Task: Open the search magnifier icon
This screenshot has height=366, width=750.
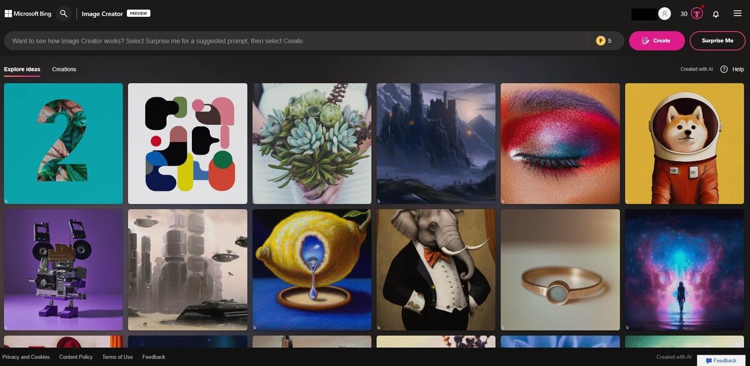Action: tap(64, 13)
